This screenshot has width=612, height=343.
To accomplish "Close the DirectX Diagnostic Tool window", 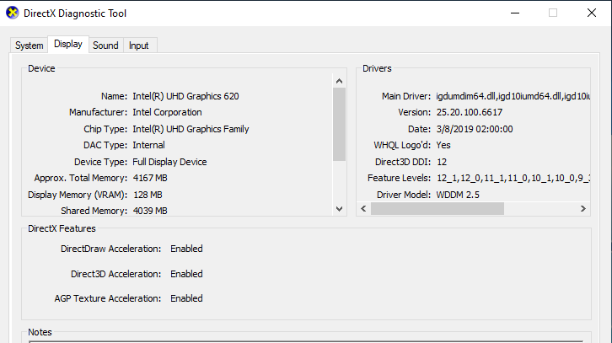I will 592,13.
